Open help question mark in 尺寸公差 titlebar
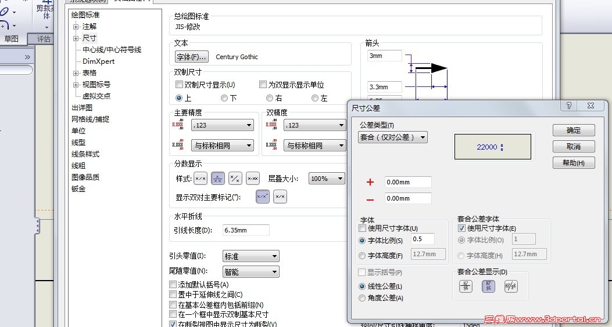612x327 pixels. [569, 106]
